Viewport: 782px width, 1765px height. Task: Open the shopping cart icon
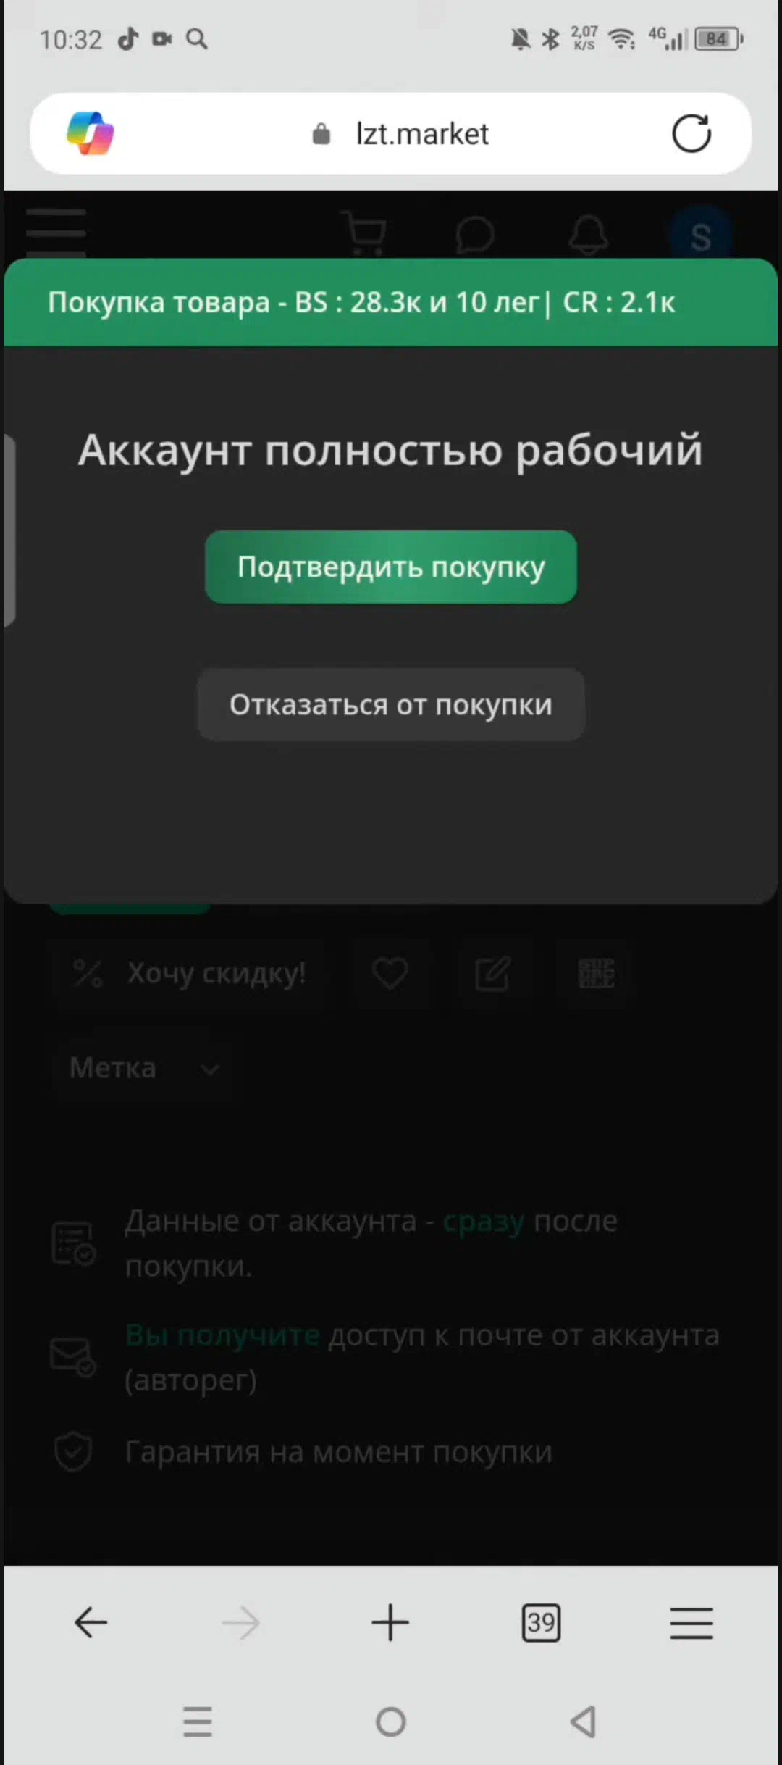(363, 233)
